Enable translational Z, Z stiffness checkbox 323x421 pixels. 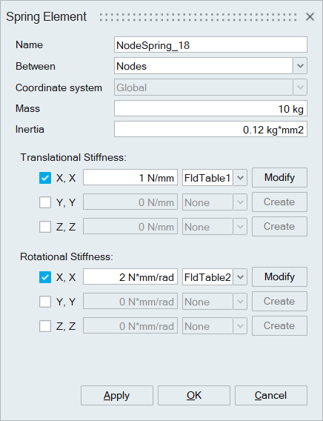pos(45,227)
